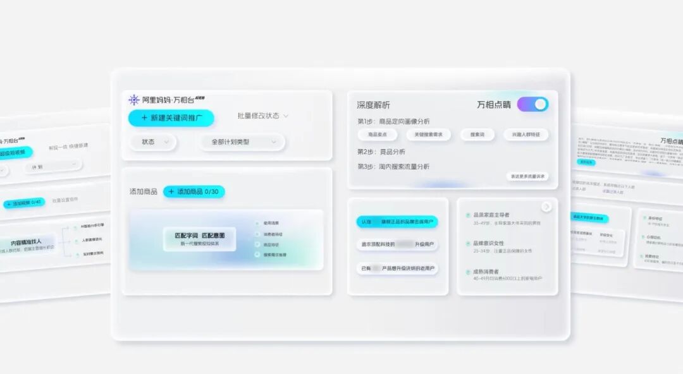
Task: Click cyan pill button in right panel card
Action: pyautogui.click(x=590, y=217)
